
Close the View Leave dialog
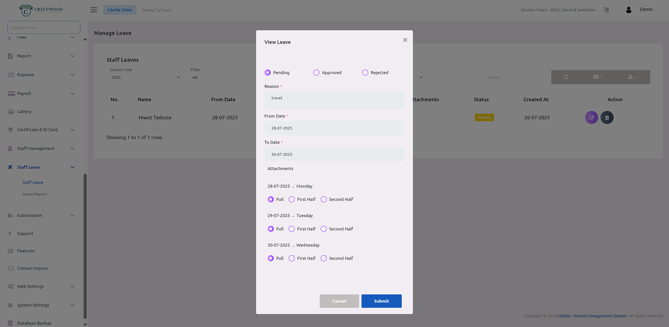point(405,40)
